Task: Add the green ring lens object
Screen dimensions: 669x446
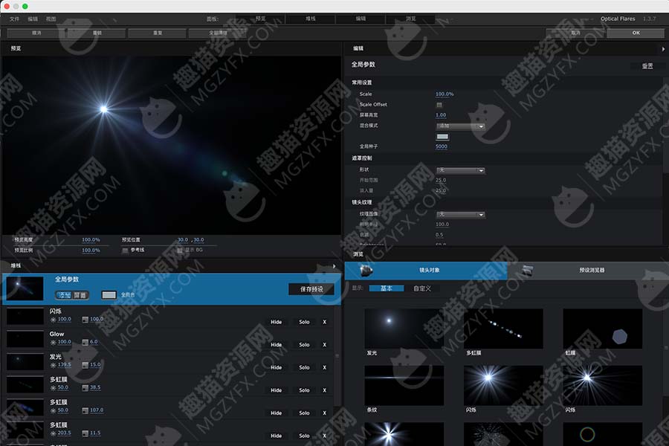Action: 602,434
